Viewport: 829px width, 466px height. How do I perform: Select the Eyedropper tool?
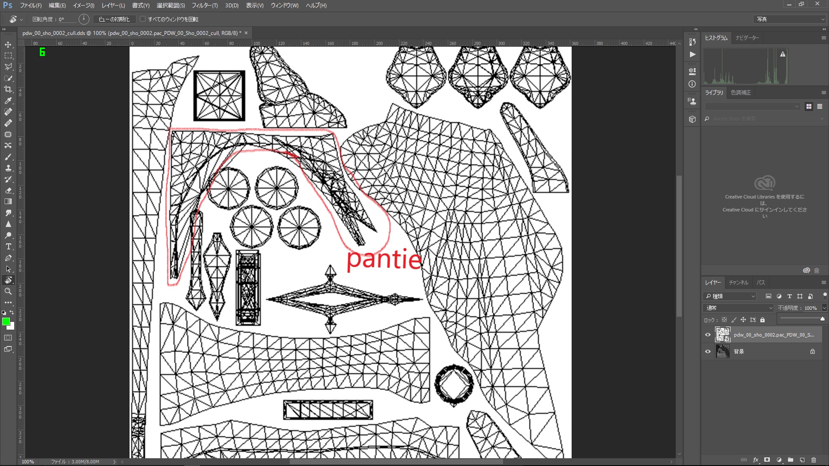pos(8,101)
